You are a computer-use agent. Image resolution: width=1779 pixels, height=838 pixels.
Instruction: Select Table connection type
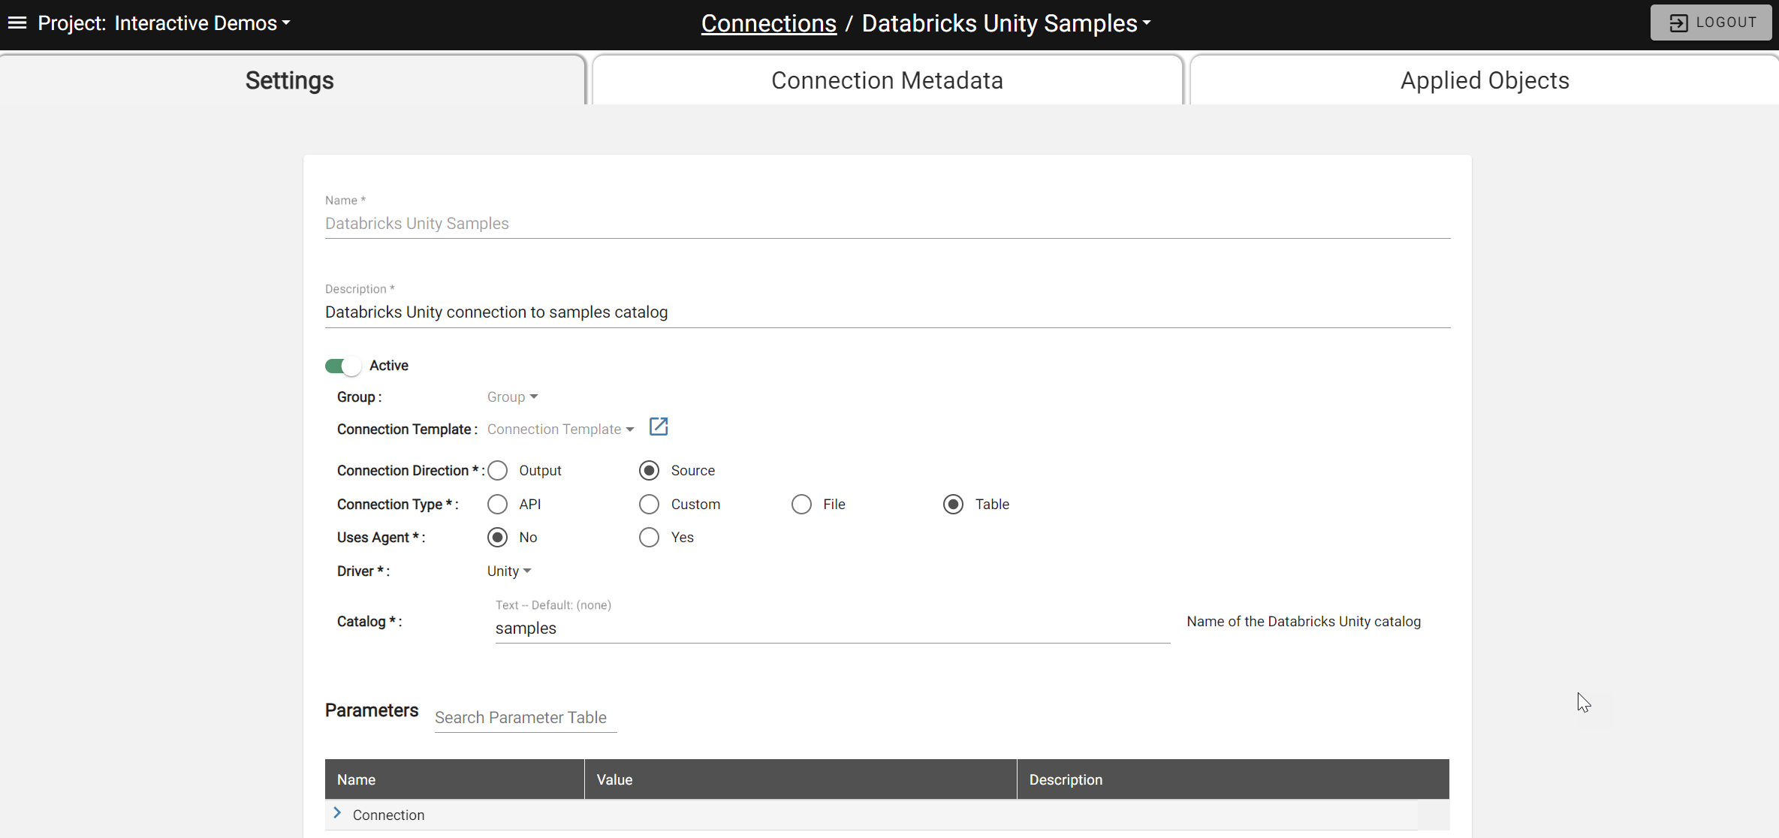tap(954, 505)
